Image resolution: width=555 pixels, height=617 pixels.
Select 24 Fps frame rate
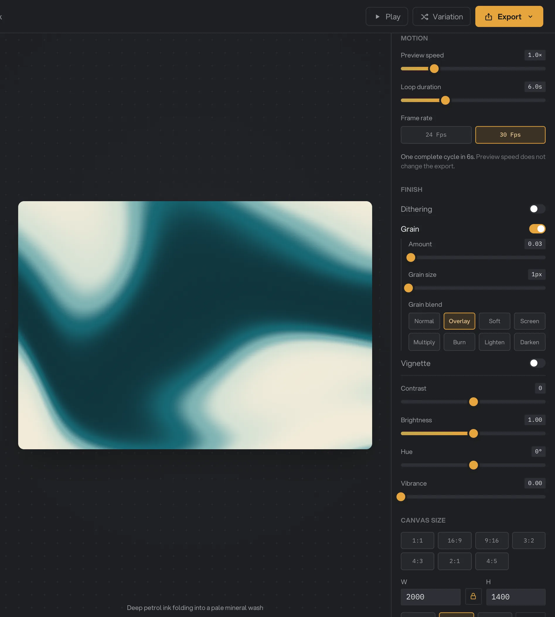point(436,135)
